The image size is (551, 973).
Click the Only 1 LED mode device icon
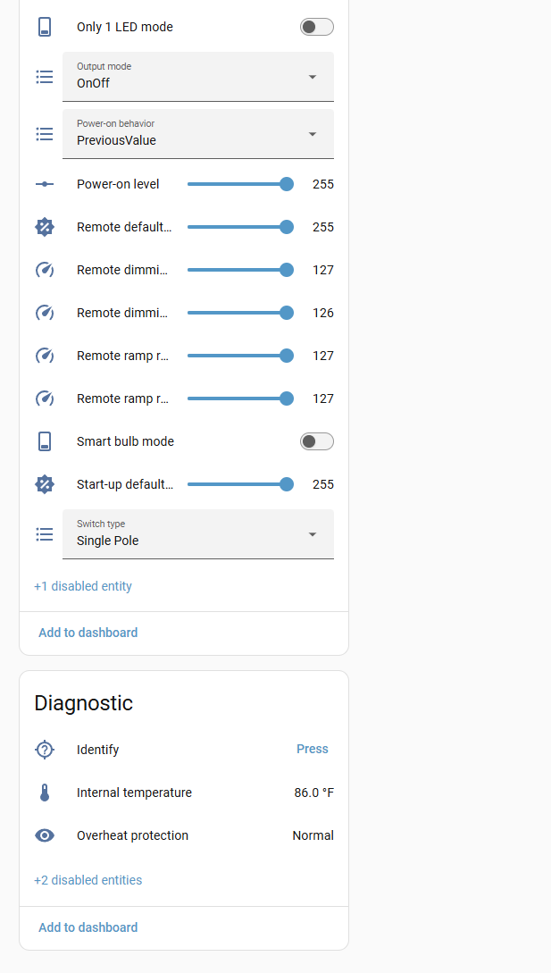(45, 27)
